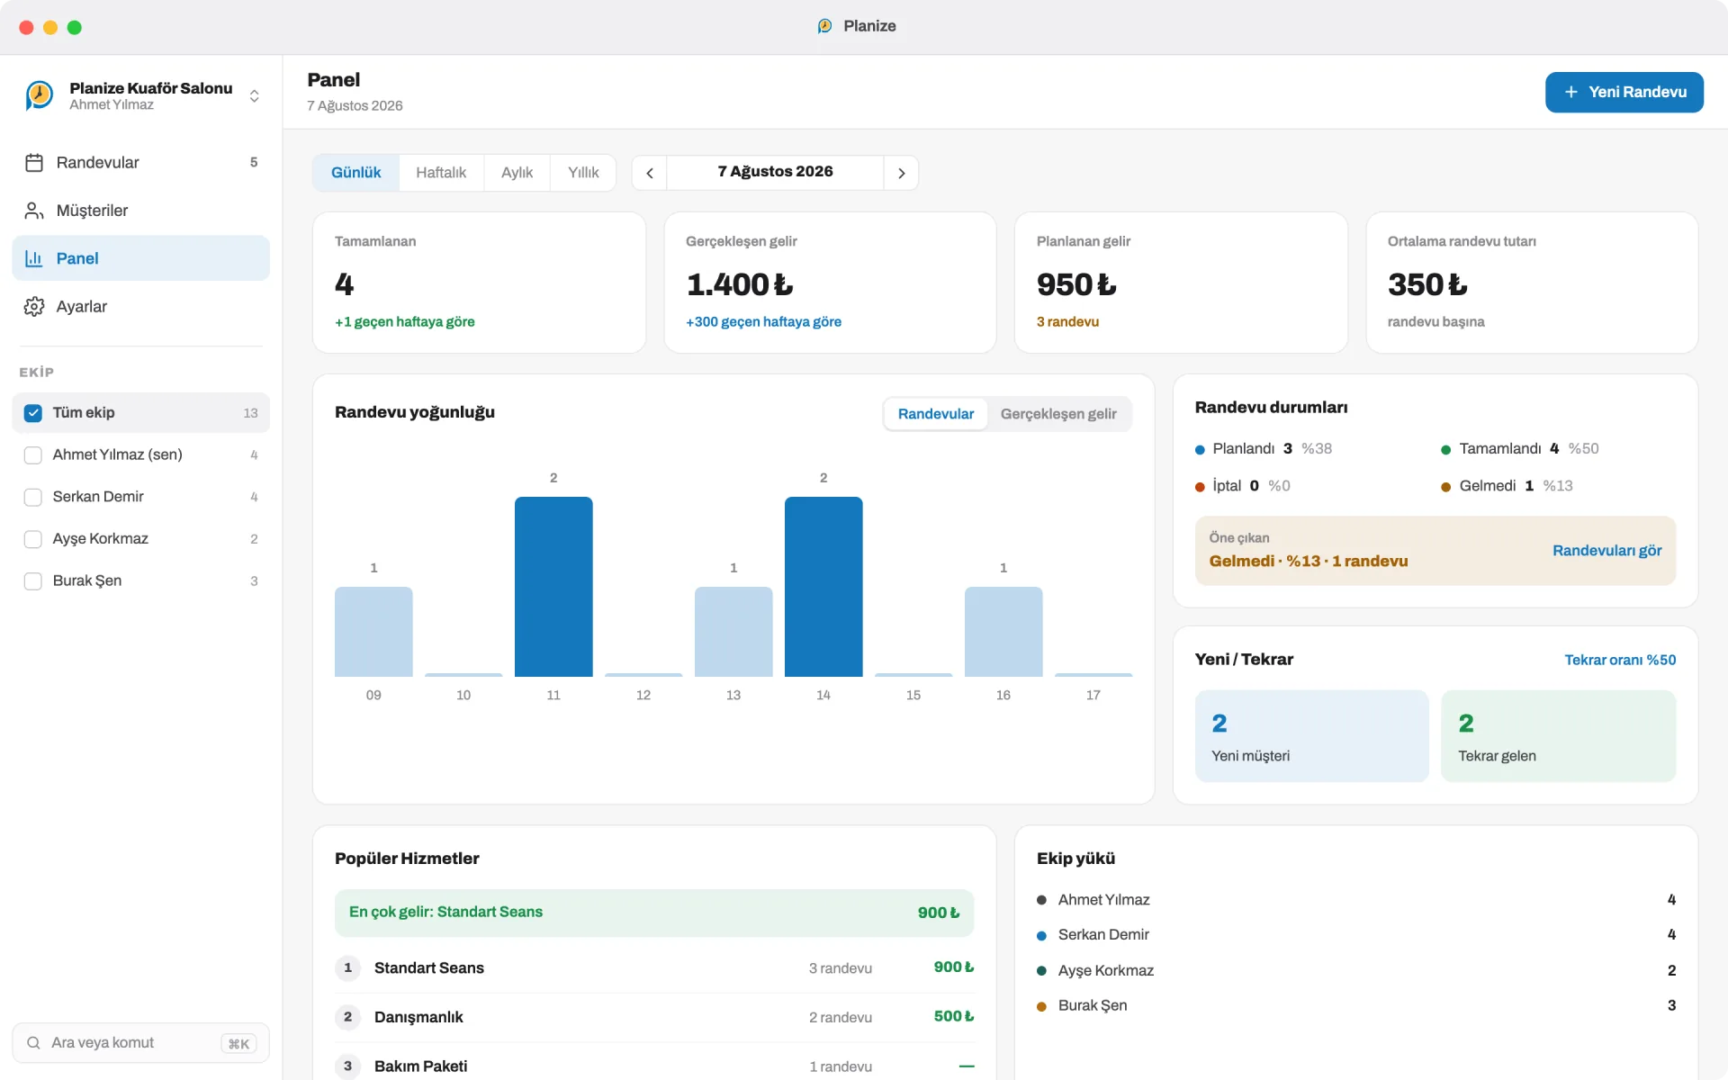Viewport: 1728px width, 1080px height.
Task: Switch to the Aylık tab
Action: click(517, 173)
